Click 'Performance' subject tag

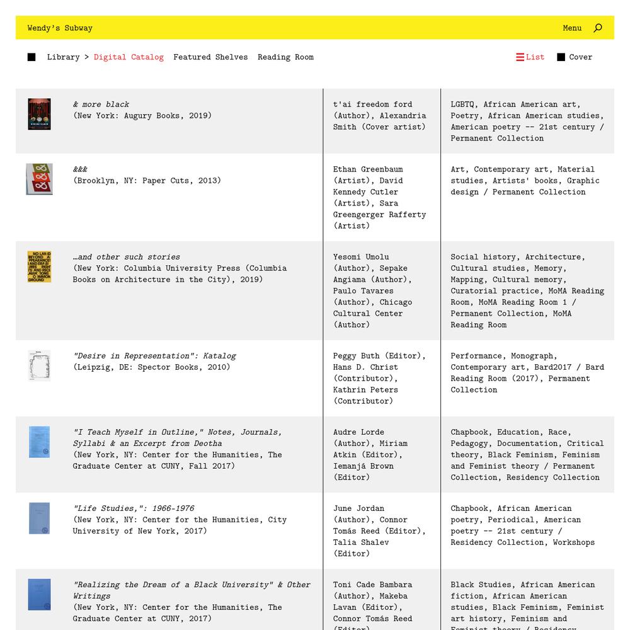[476, 355]
